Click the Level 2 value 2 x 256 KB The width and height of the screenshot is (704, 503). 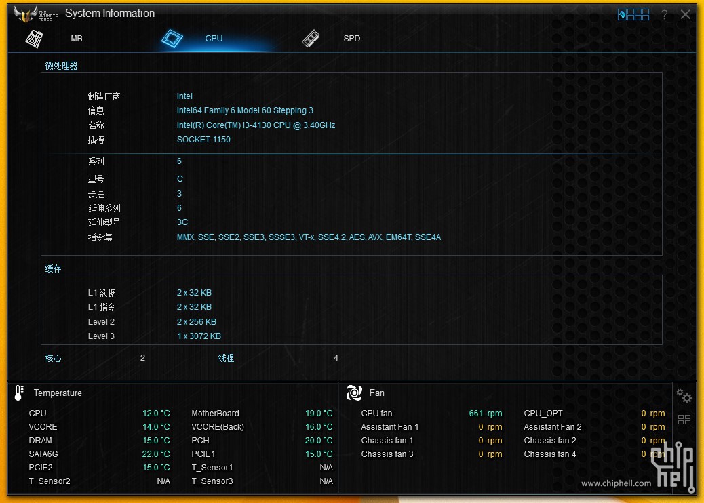197,322
